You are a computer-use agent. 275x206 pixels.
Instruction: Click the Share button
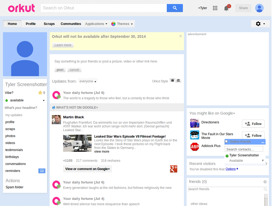pyautogui.click(x=243, y=8)
